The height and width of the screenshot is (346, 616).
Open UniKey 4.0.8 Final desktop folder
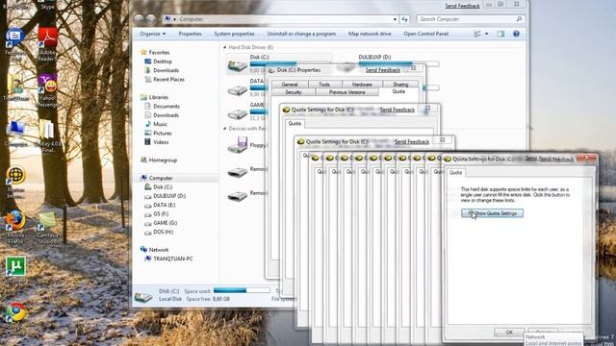coord(47,136)
